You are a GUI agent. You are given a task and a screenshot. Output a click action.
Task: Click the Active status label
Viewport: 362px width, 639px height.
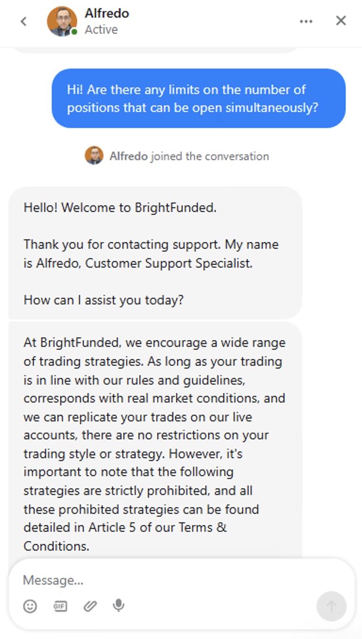(101, 30)
